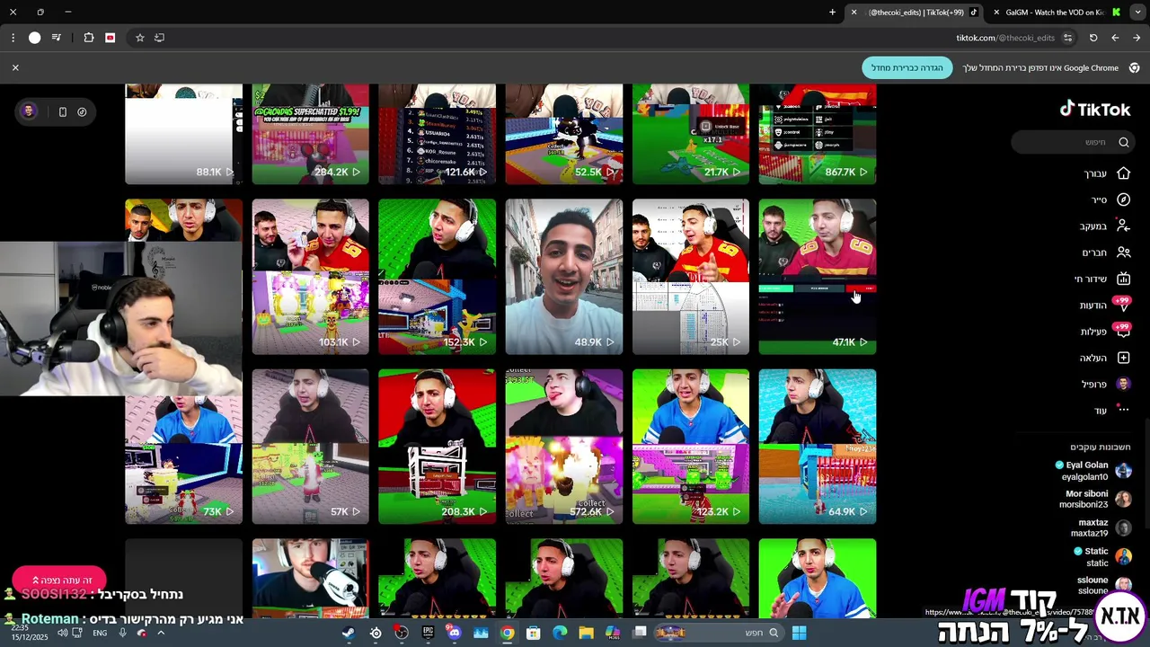The height and width of the screenshot is (647, 1150).
Task: Open Discord from the Windows taskbar
Action: (x=454, y=633)
